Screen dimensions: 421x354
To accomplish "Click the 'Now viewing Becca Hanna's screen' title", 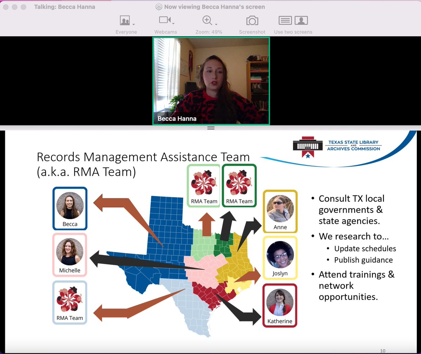I will (214, 7).
